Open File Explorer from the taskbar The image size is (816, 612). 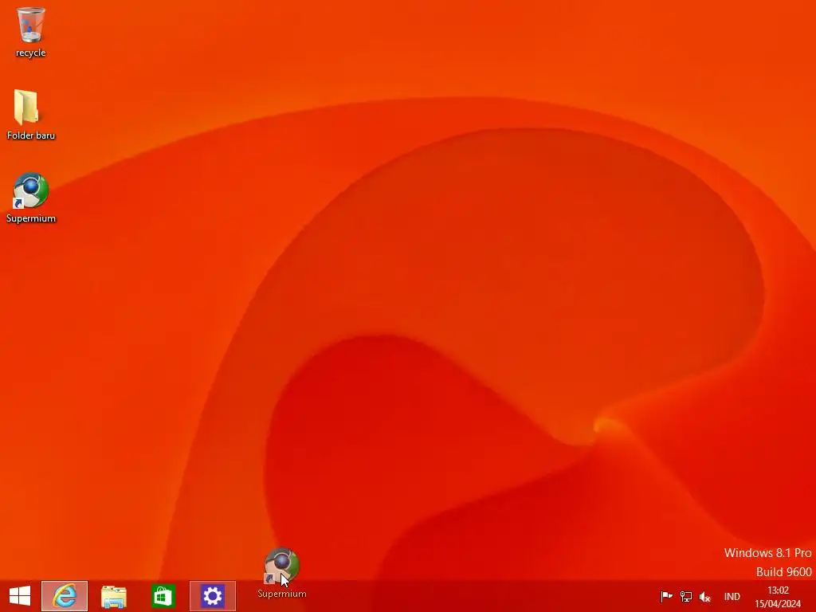[114, 596]
